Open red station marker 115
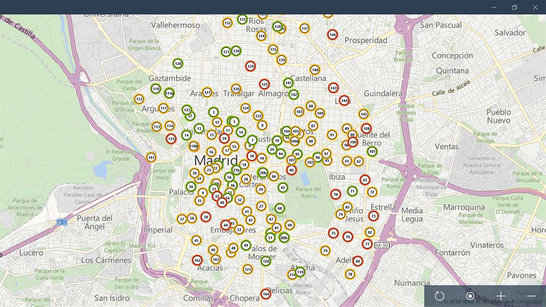This screenshot has width=546, height=307. pyautogui.click(x=171, y=139)
